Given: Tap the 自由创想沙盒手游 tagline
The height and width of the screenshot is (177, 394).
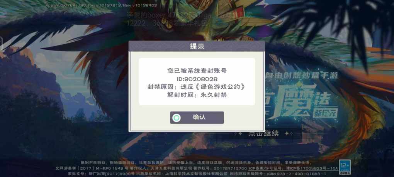Looking at the screenshot, I should pyautogui.click(x=301, y=75).
